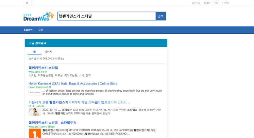The width and height of the screenshot is (254, 138).
Task: Select the '2020. 10. 15.' article snippet
Action: coord(102,112)
